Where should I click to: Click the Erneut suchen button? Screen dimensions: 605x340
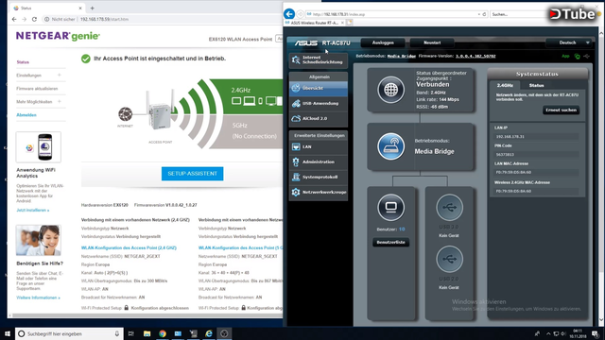pyautogui.click(x=561, y=110)
